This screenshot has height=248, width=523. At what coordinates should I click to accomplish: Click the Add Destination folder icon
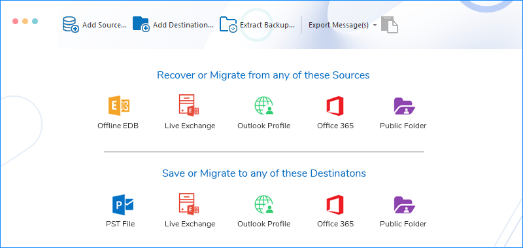point(141,24)
